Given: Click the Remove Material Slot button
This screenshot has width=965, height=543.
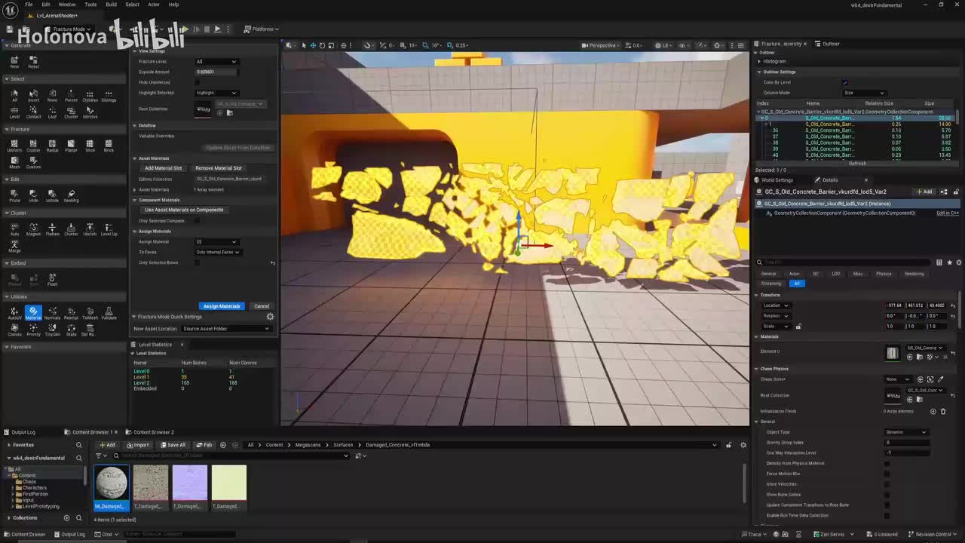Looking at the screenshot, I should click(x=219, y=168).
